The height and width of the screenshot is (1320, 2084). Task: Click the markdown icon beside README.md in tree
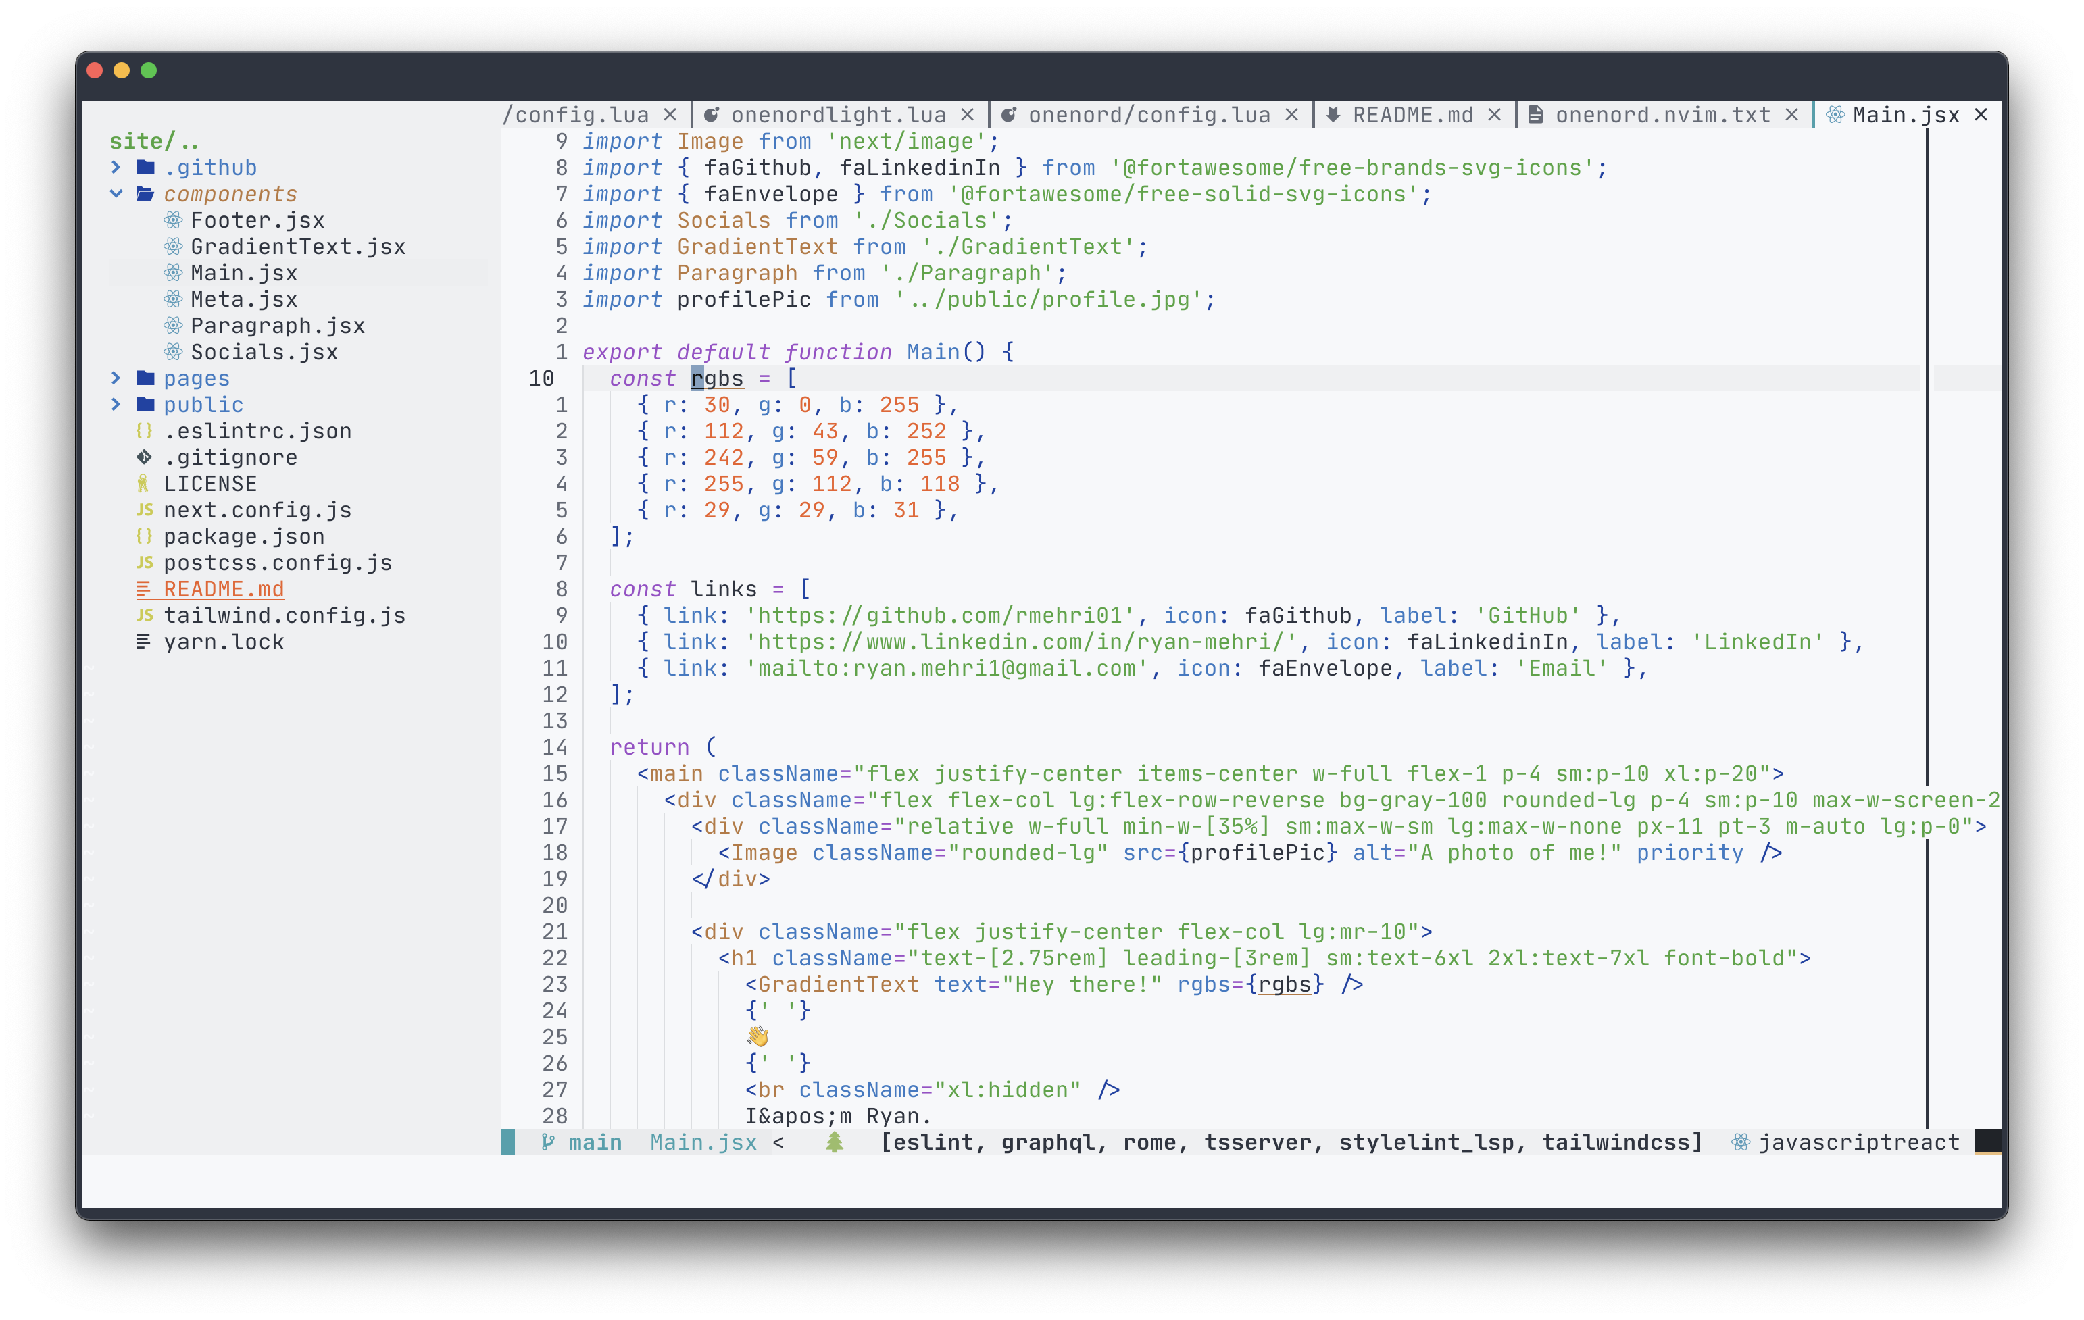144,589
